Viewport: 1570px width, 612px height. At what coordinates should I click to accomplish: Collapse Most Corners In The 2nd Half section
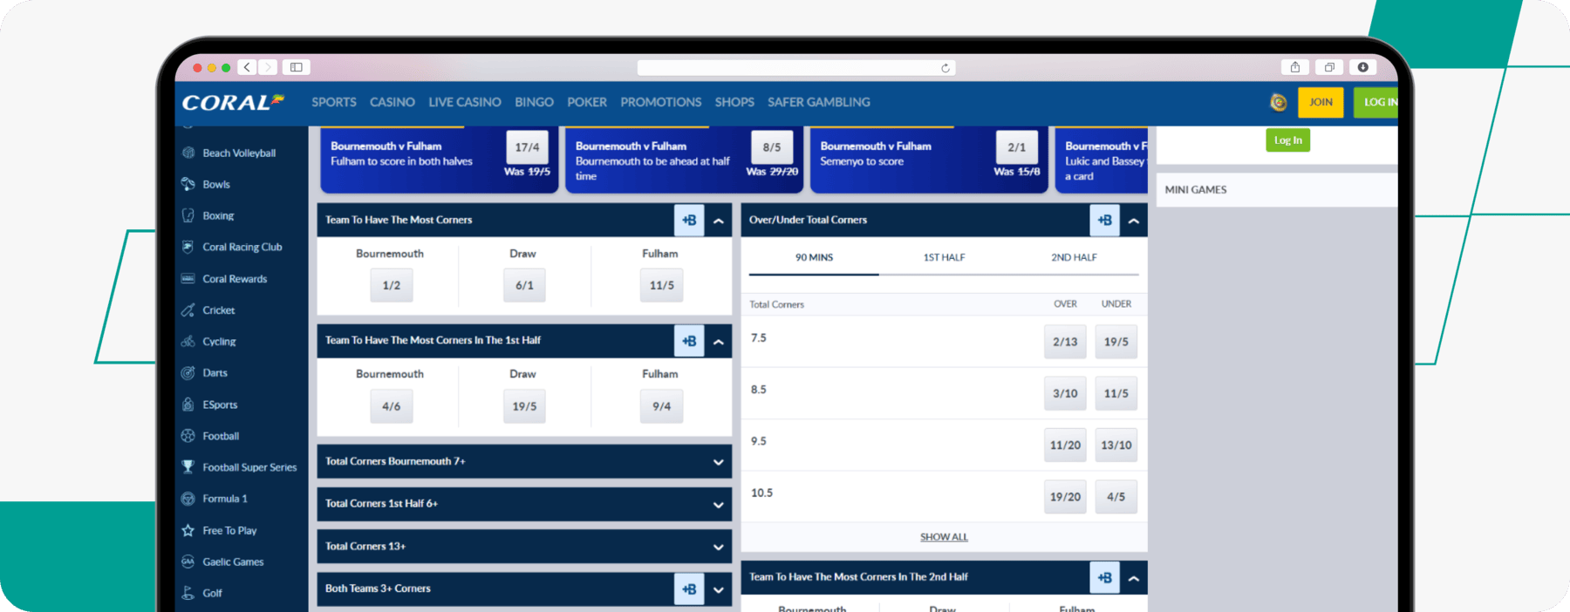click(1133, 578)
